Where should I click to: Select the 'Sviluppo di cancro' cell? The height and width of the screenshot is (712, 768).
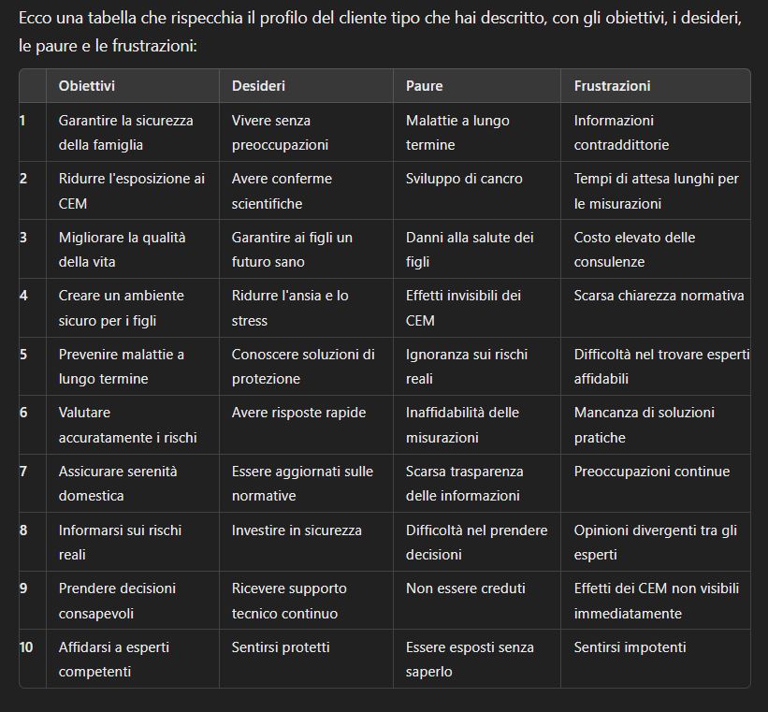[464, 179]
